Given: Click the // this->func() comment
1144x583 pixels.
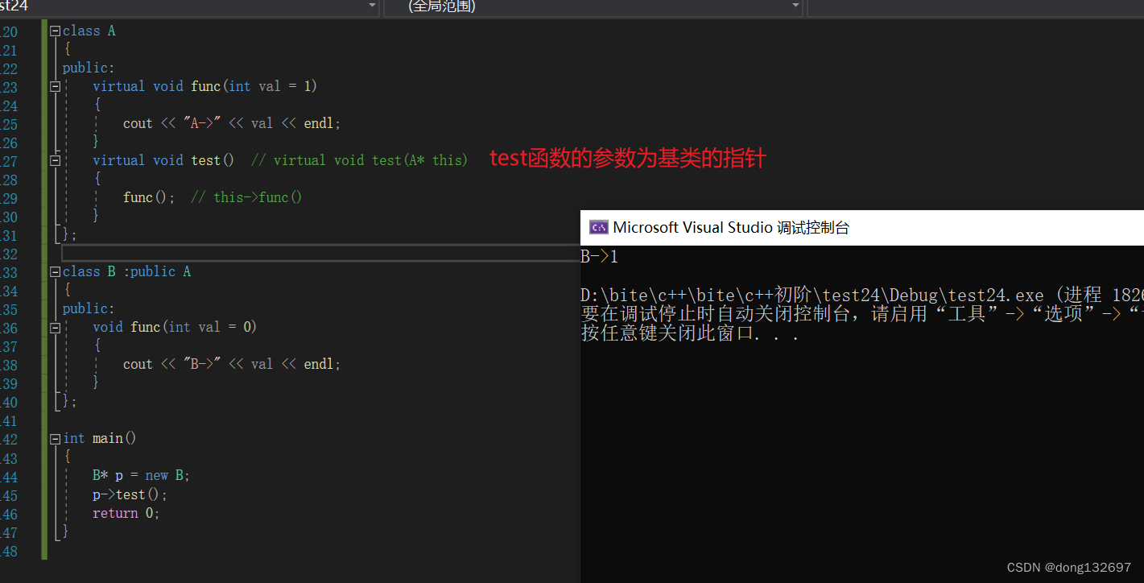Looking at the screenshot, I should click(246, 197).
